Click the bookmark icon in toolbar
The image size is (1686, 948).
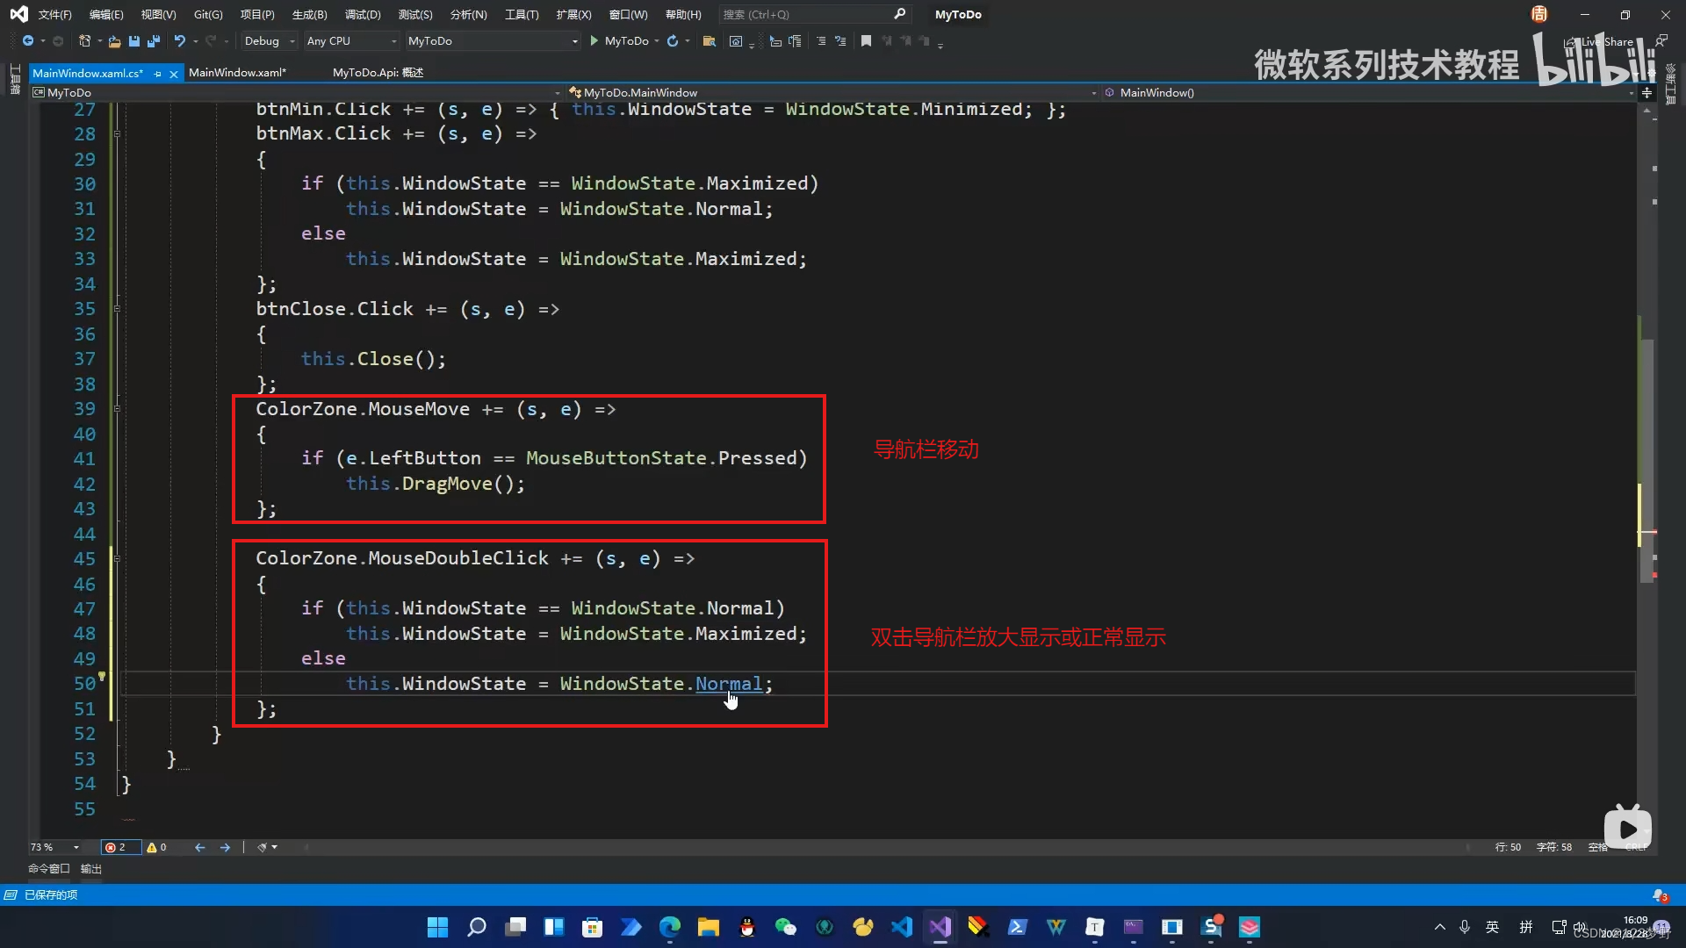[866, 41]
